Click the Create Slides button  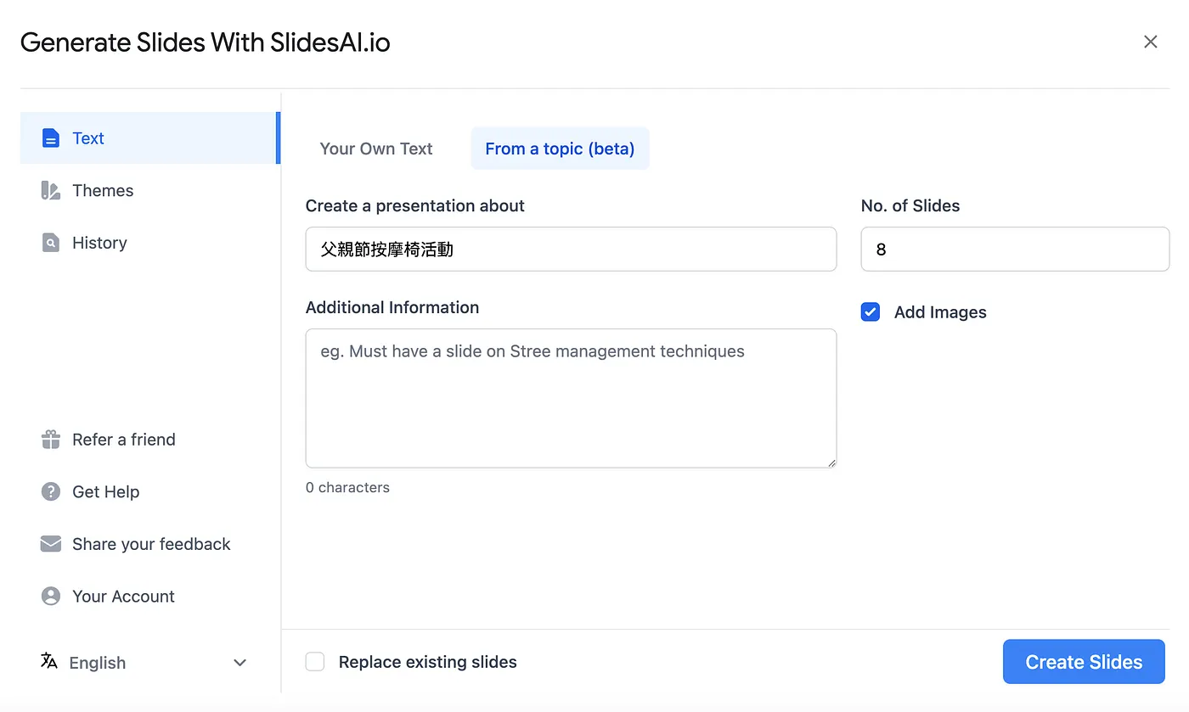tap(1084, 662)
